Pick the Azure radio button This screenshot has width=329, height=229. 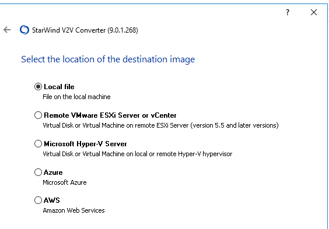click(x=38, y=172)
